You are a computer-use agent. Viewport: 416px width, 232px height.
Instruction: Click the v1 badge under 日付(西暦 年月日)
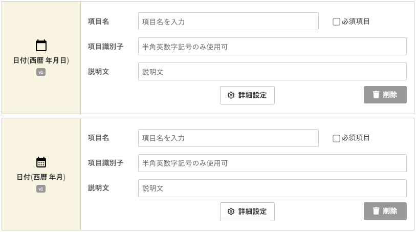[x=41, y=72]
